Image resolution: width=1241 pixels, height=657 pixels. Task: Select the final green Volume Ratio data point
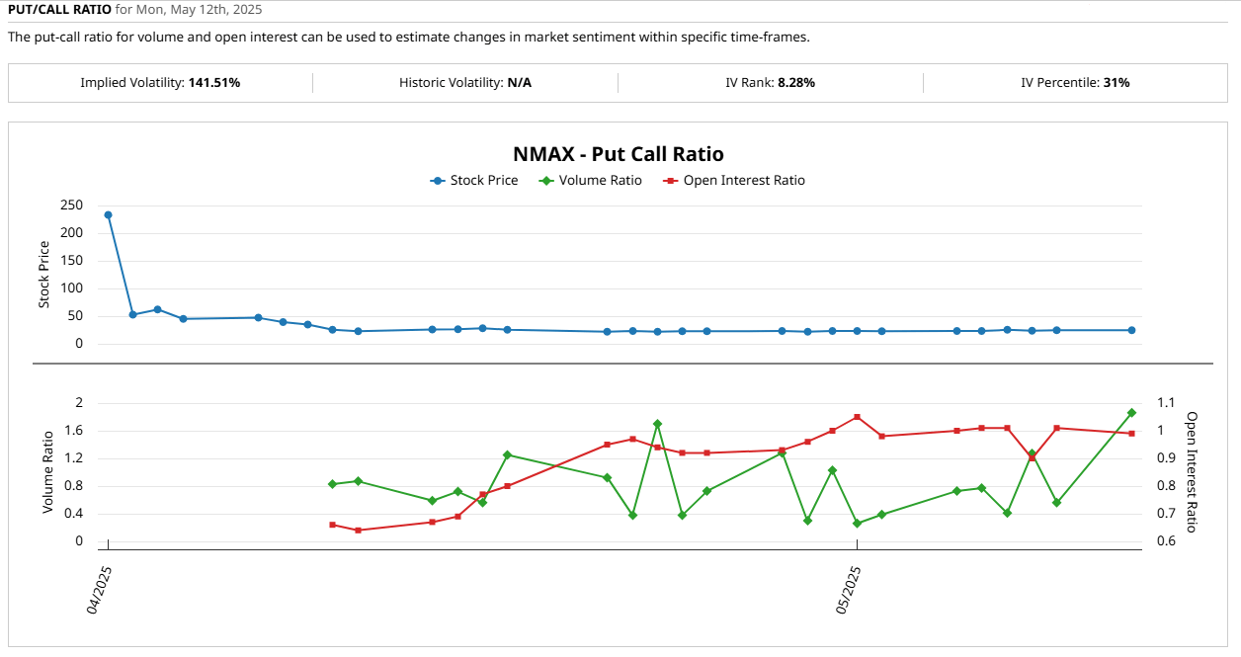1130,411
